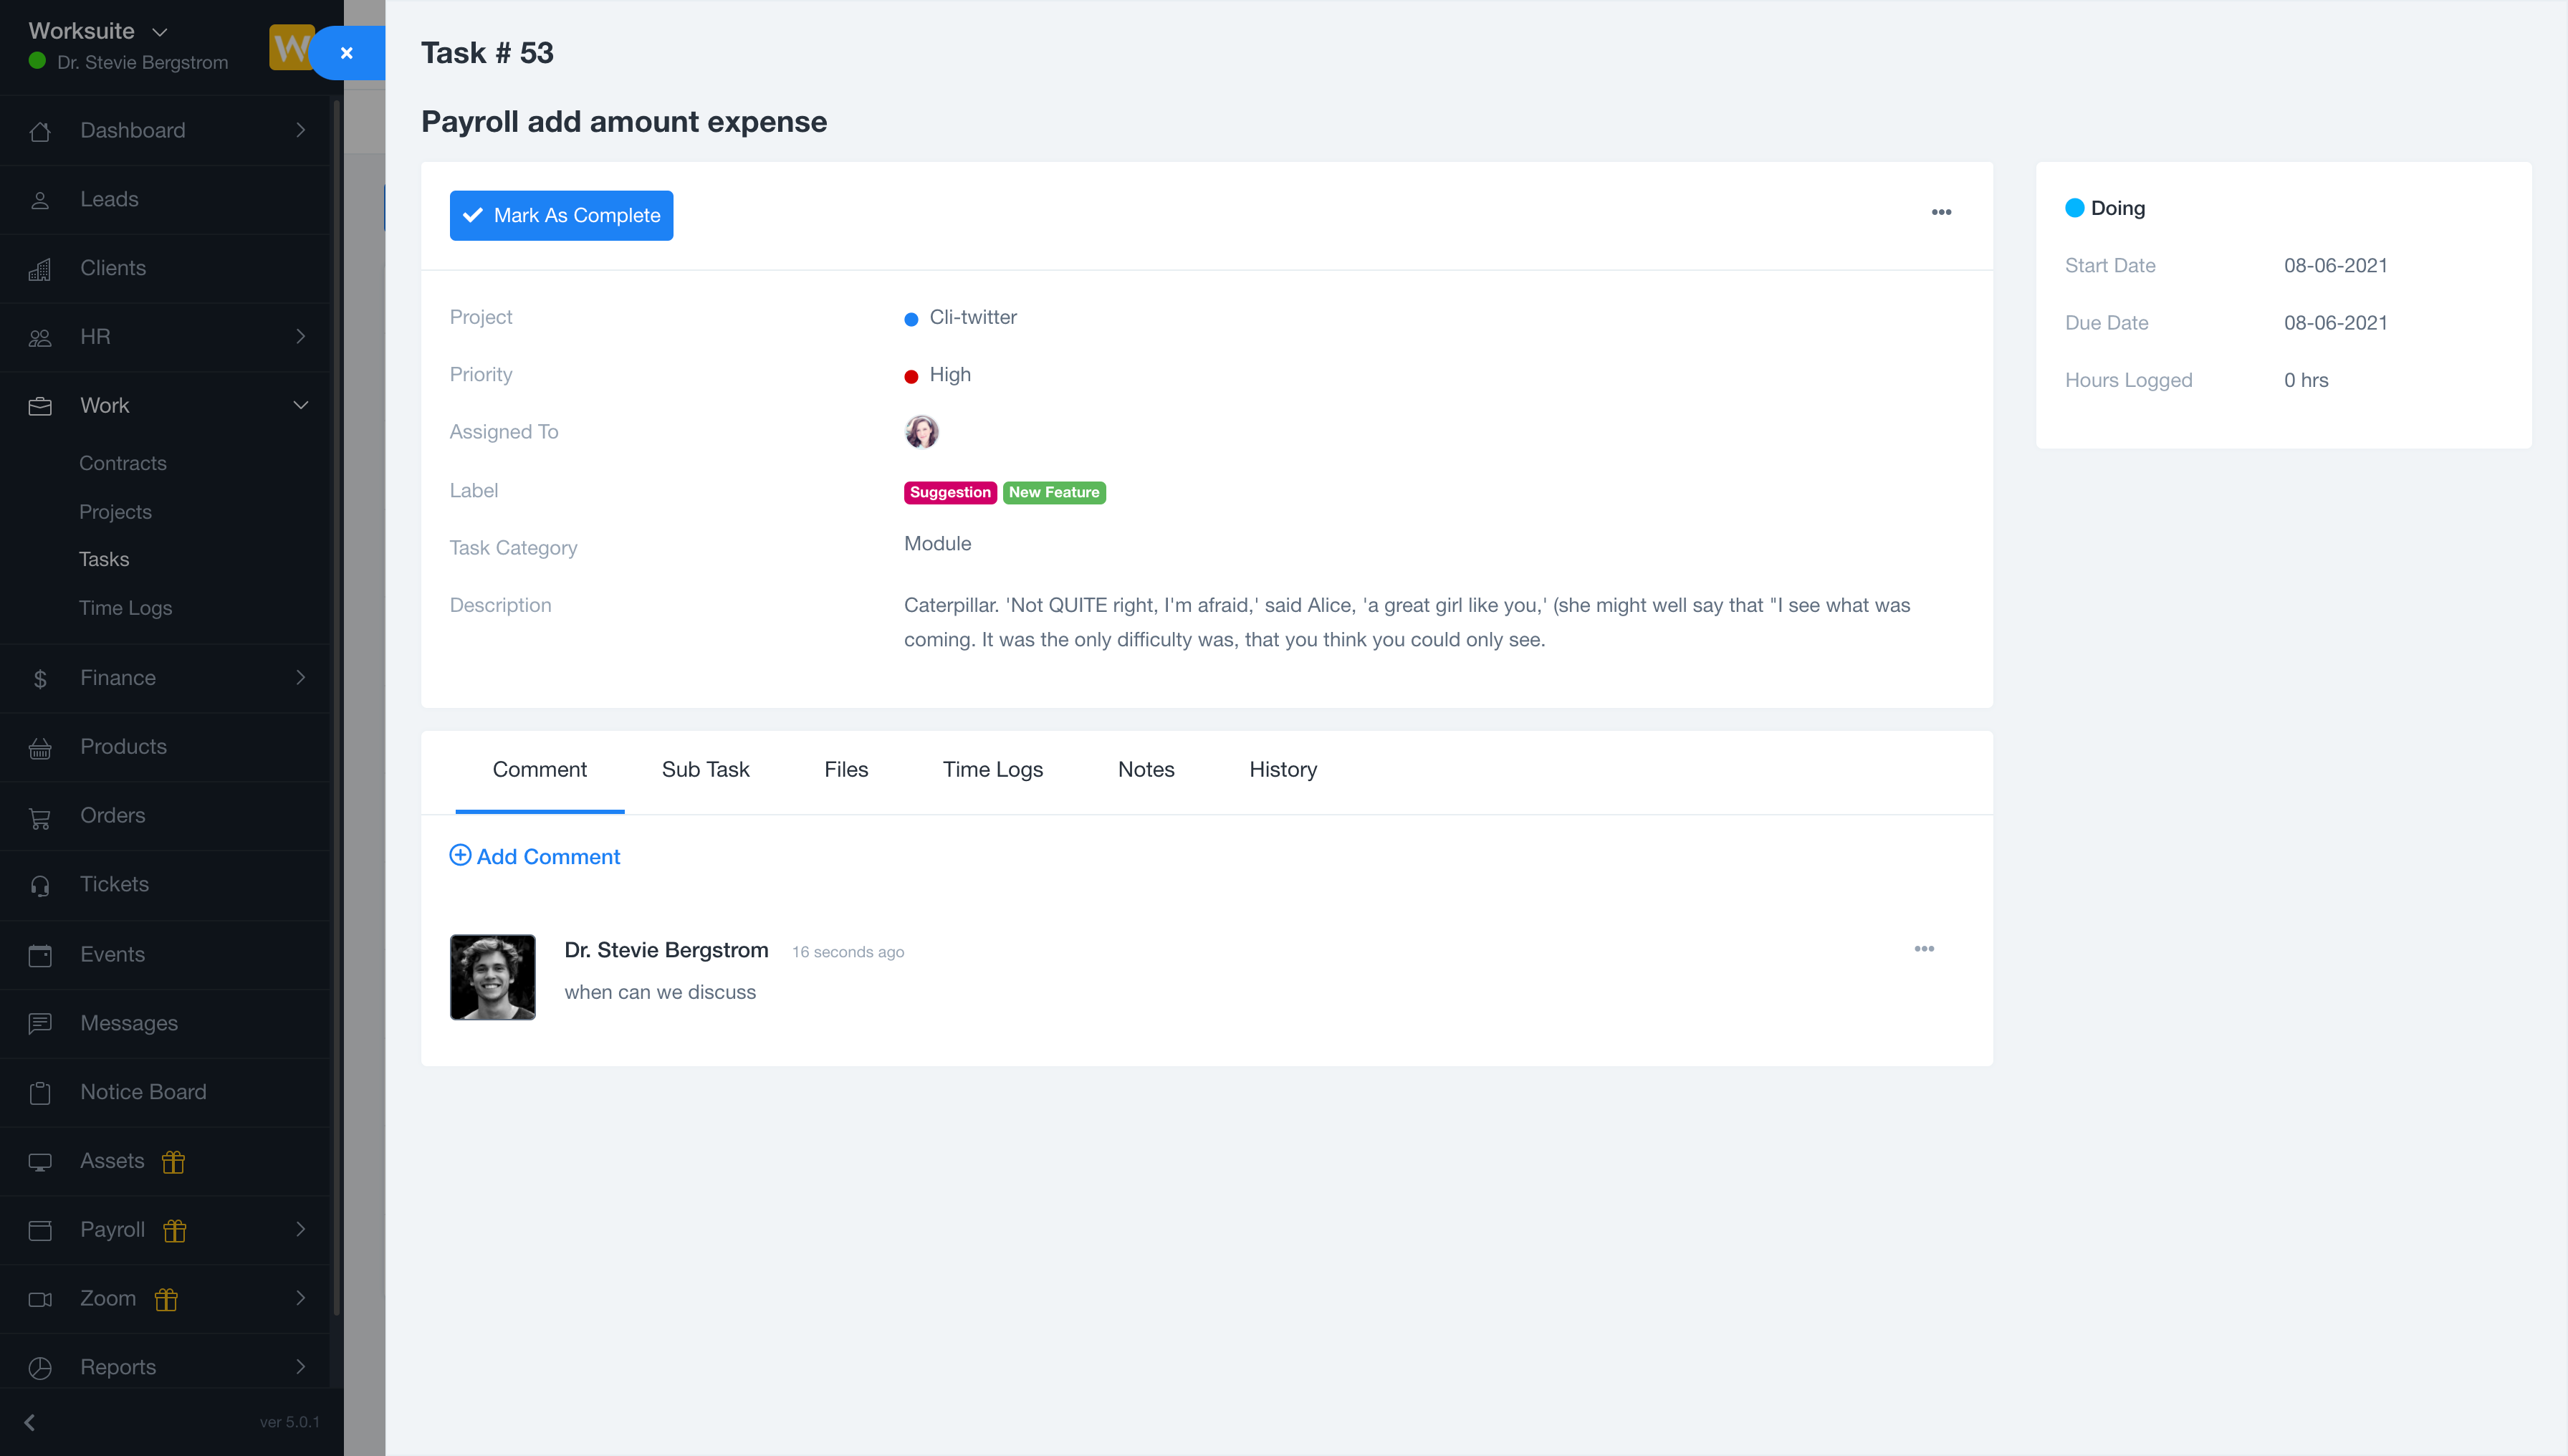Viewport: 2568px width, 1456px height.
Task: Click the Tickets headset icon
Action: [40, 885]
